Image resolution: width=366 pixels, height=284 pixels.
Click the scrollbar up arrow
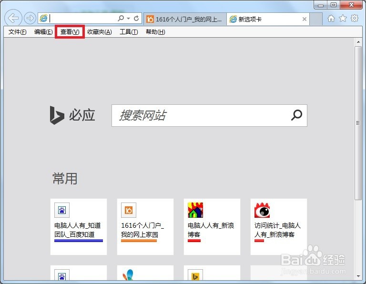[358, 42]
